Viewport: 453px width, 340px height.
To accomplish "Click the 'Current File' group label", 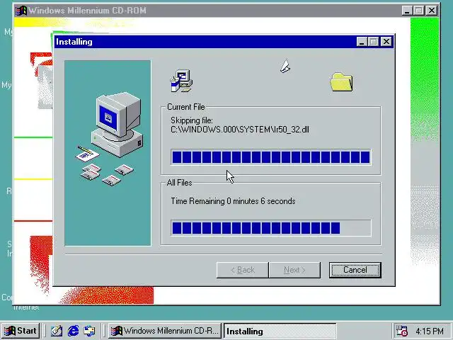I will pyautogui.click(x=186, y=107).
